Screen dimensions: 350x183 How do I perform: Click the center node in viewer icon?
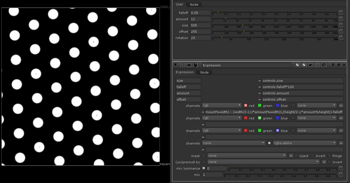[182, 65]
